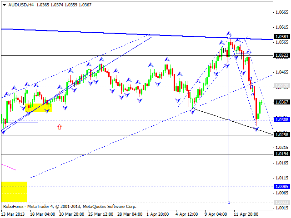Image resolution: width=291 pixels, height=218 pixels.
Task: Click the red up arrow marker
Action: [60, 127]
